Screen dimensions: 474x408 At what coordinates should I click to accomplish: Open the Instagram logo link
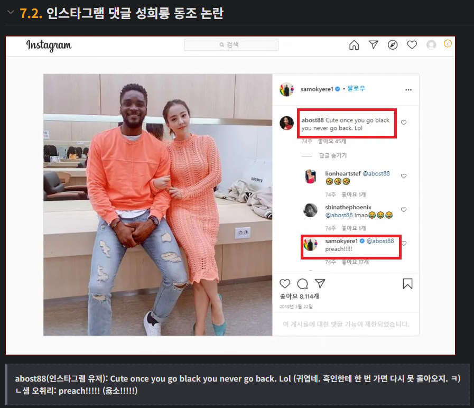coord(49,45)
